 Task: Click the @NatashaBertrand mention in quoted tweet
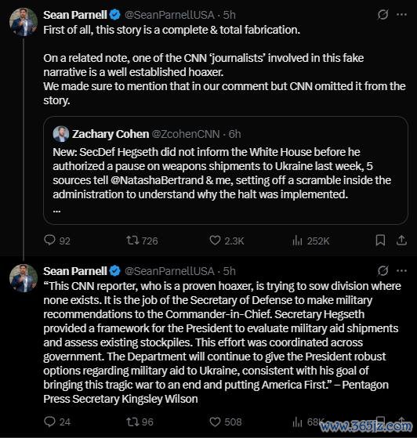[157, 180]
